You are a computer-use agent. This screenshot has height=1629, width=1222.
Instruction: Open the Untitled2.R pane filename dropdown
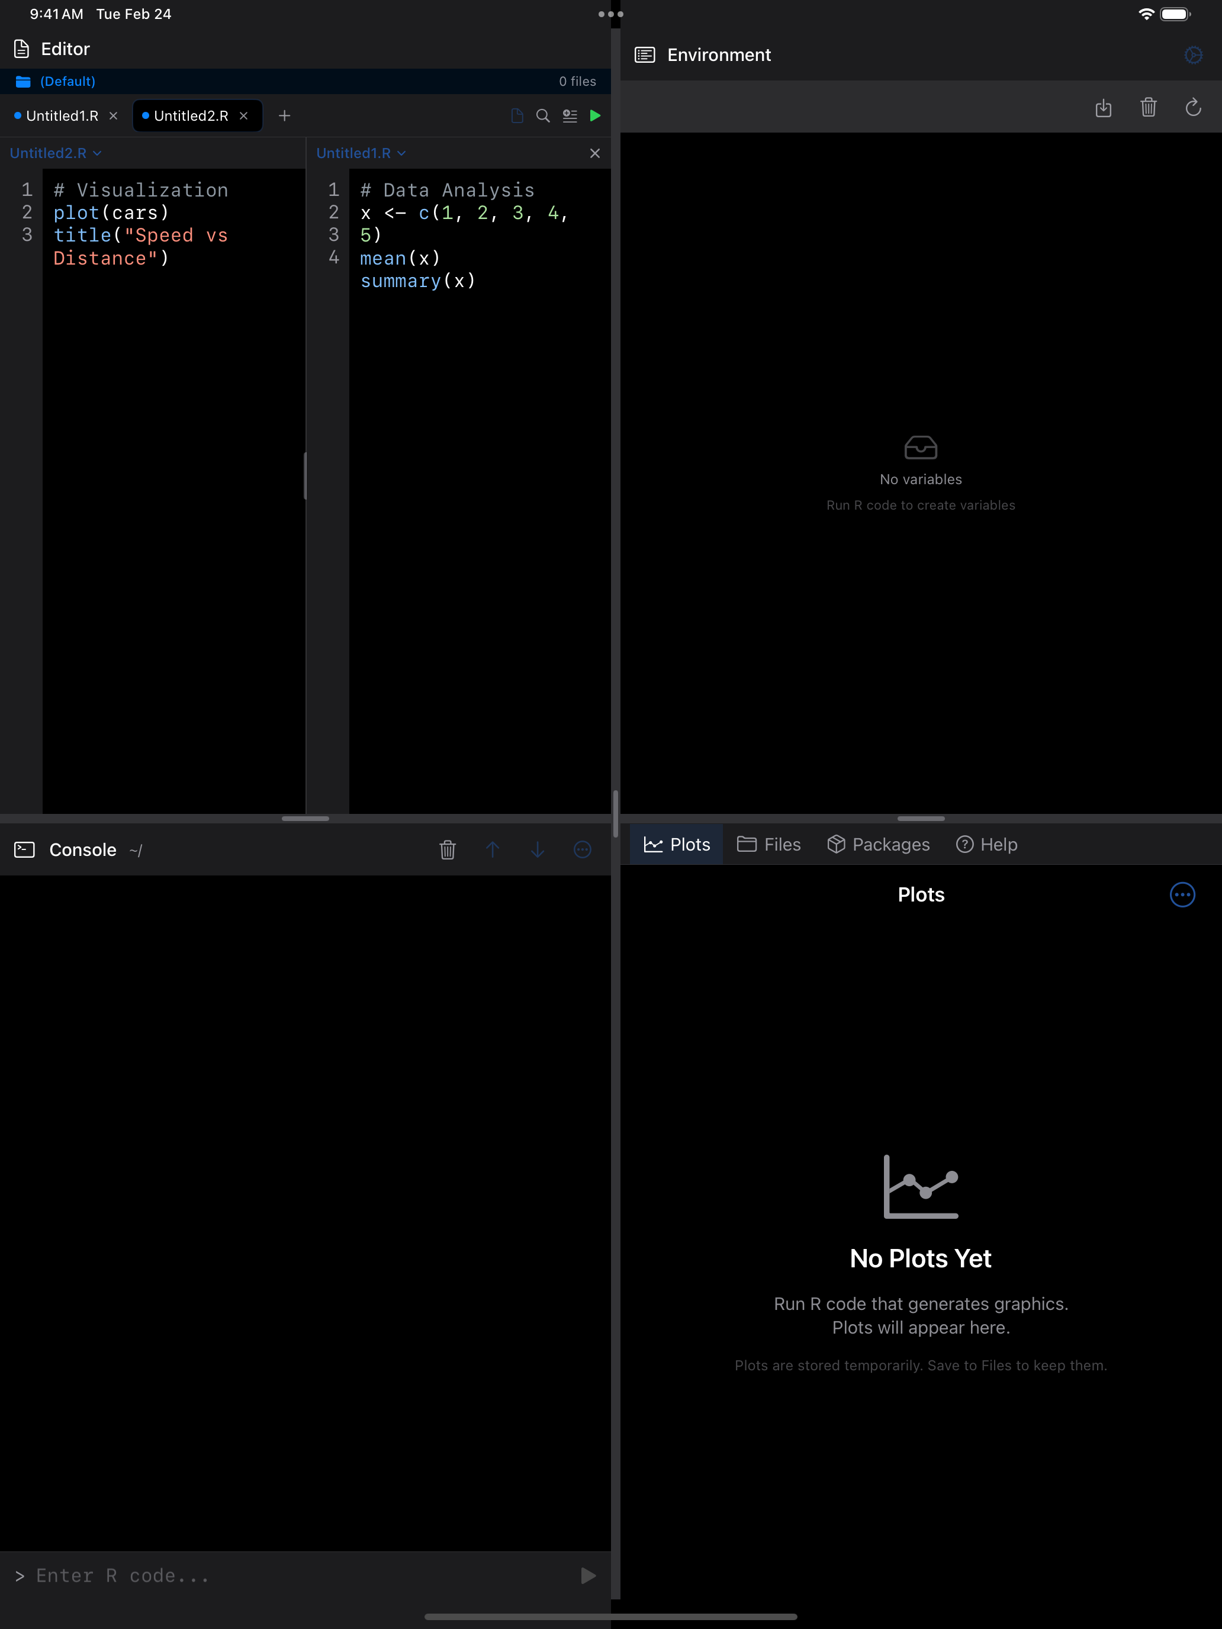coord(55,153)
